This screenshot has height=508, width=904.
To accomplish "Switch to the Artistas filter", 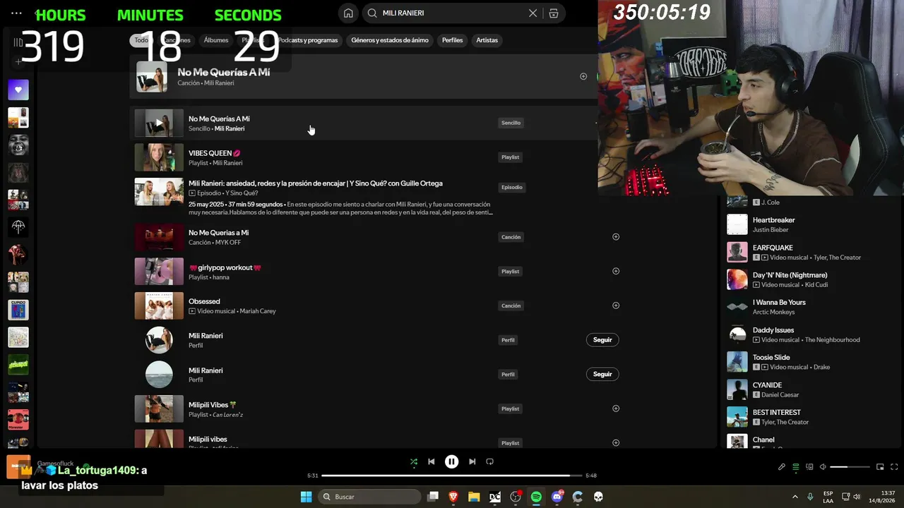I will [487, 40].
